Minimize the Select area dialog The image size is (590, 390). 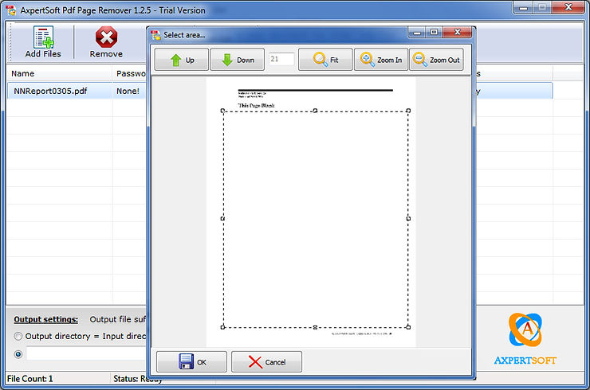[x=417, y=33]
